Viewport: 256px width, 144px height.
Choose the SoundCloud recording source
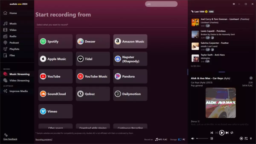[56, 94]
